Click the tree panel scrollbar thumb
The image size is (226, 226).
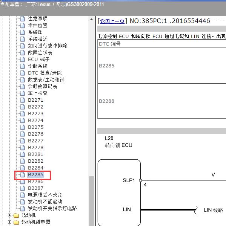pyautogui.click(x=91, y=200)
